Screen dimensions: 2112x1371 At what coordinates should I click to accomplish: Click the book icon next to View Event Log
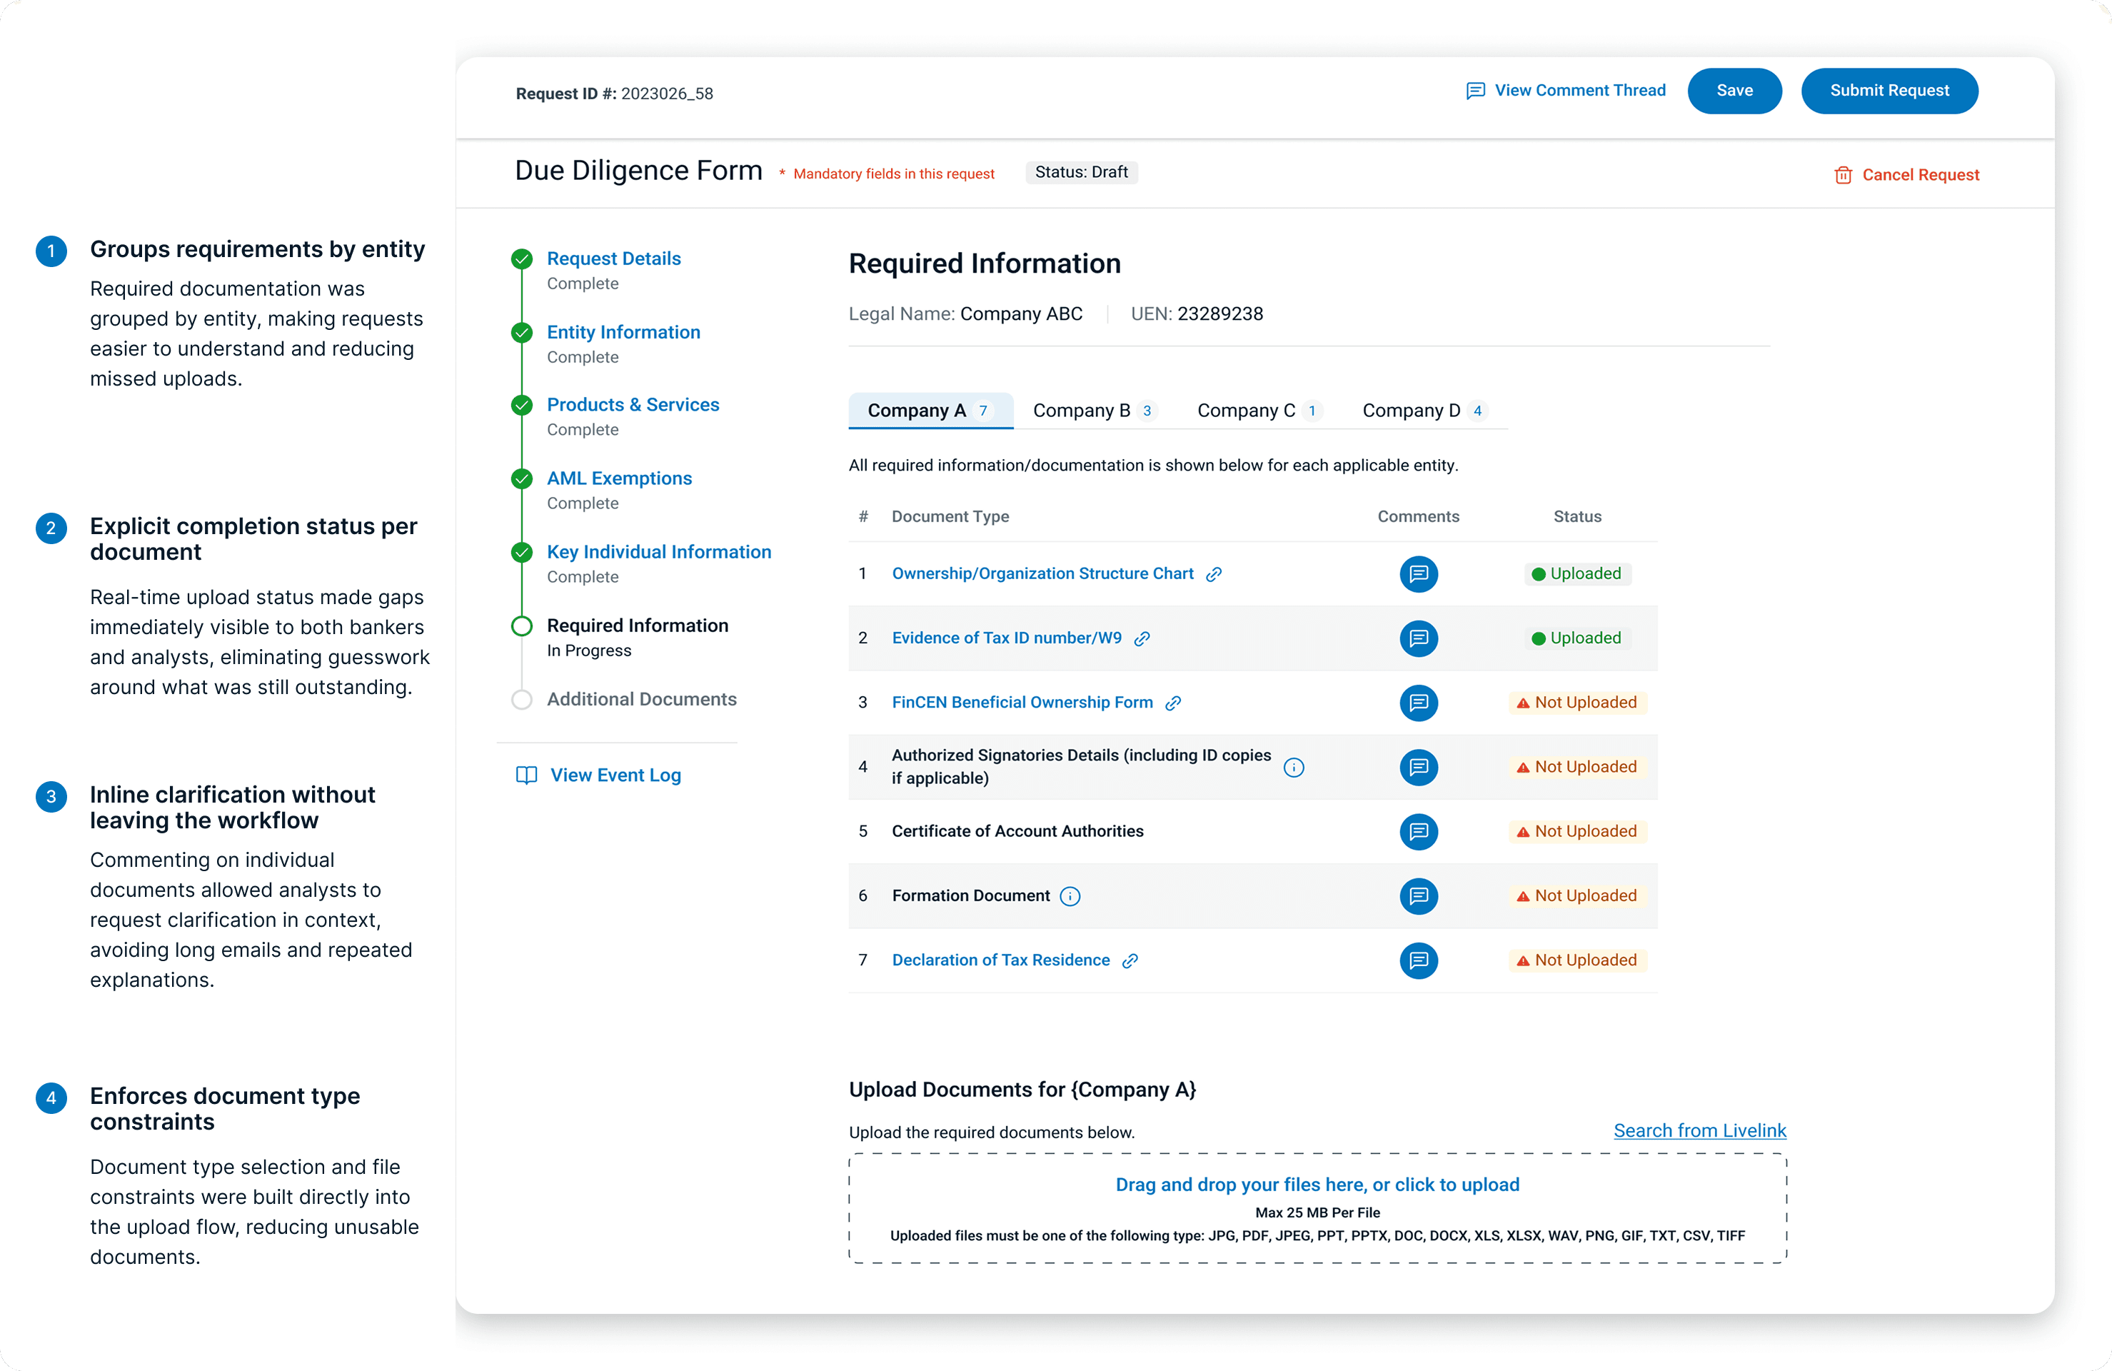coord(526,775)
